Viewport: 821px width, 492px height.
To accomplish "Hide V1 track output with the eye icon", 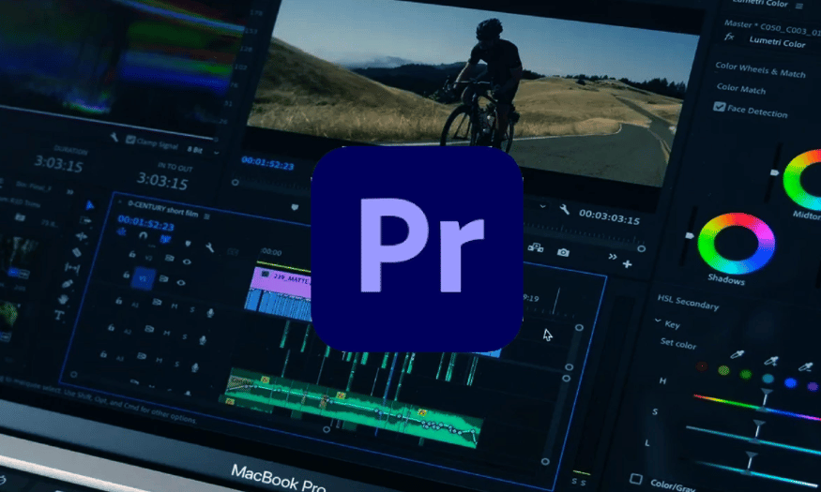I will click(181, 283).
